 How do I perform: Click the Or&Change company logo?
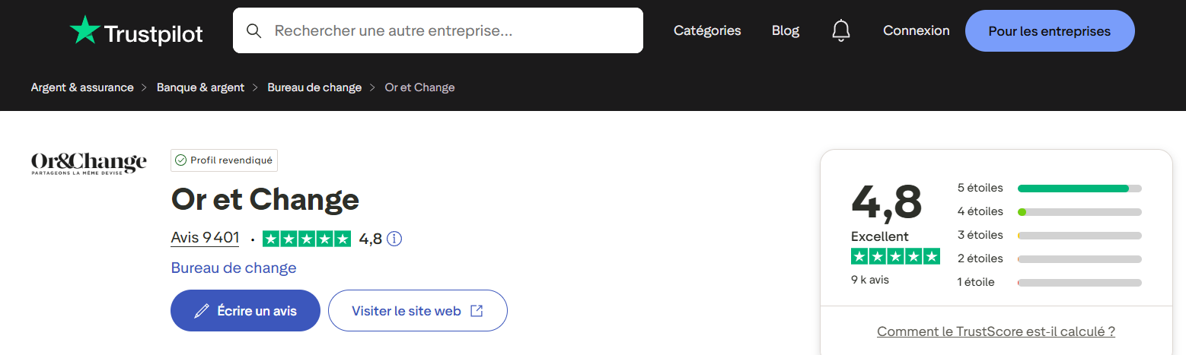pyautogui.click(x=88, y=163)
